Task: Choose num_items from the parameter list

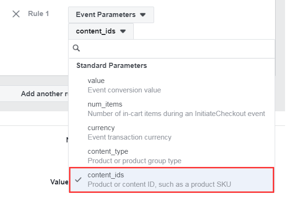Action: (x=103, y=104)
